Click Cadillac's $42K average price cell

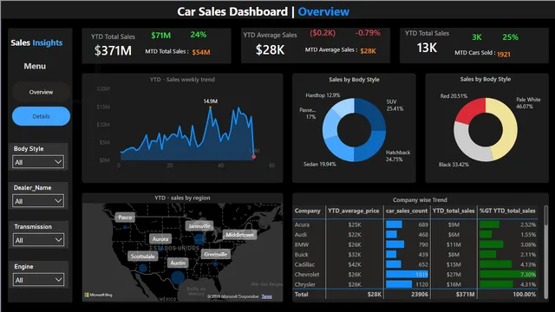(355, 264)
